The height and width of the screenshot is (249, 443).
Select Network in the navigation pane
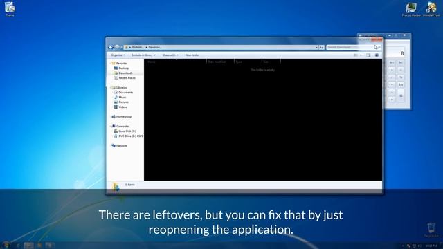coord(122,146)
